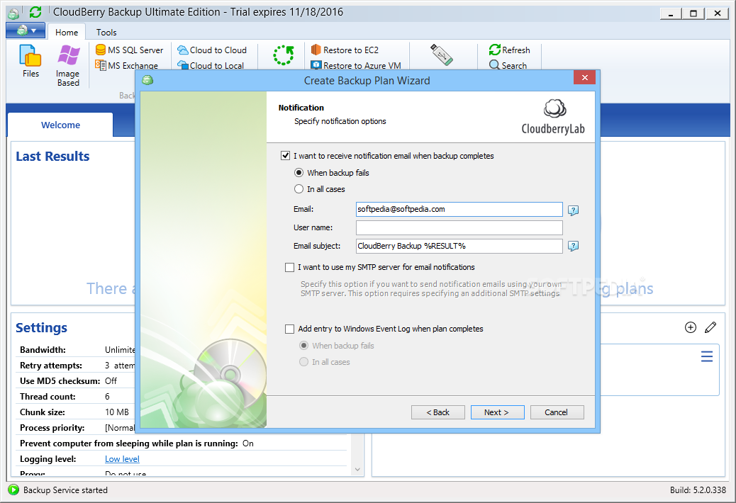Click the app icon in main title bar
736x503 pixels.
[14, 13]
